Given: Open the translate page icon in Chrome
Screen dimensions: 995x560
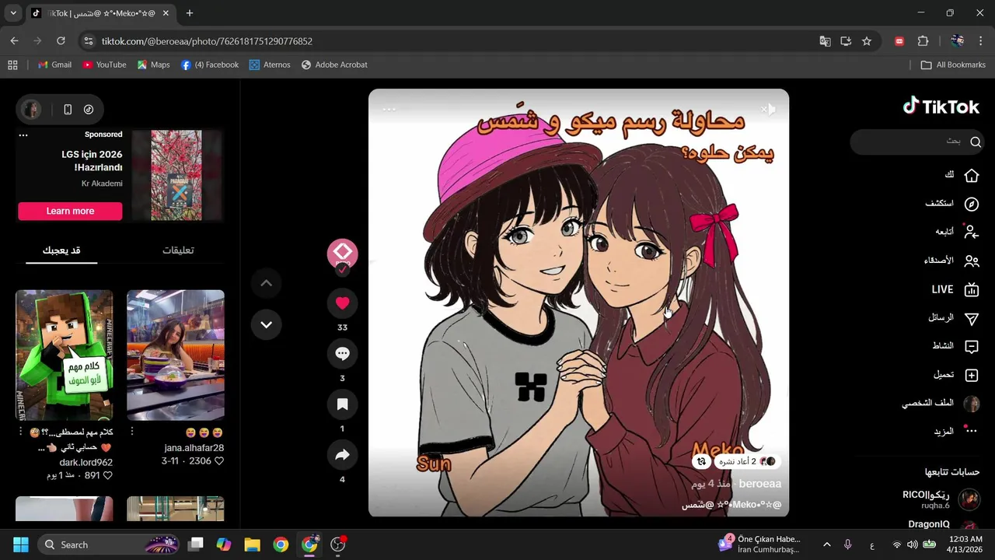Looking at the screenshot, I should click(826, 41).
